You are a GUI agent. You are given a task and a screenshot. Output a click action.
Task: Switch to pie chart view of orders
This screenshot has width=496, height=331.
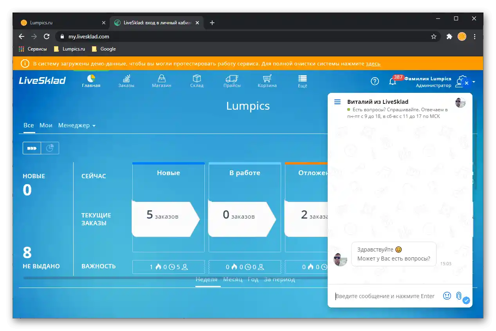[50, 148]
